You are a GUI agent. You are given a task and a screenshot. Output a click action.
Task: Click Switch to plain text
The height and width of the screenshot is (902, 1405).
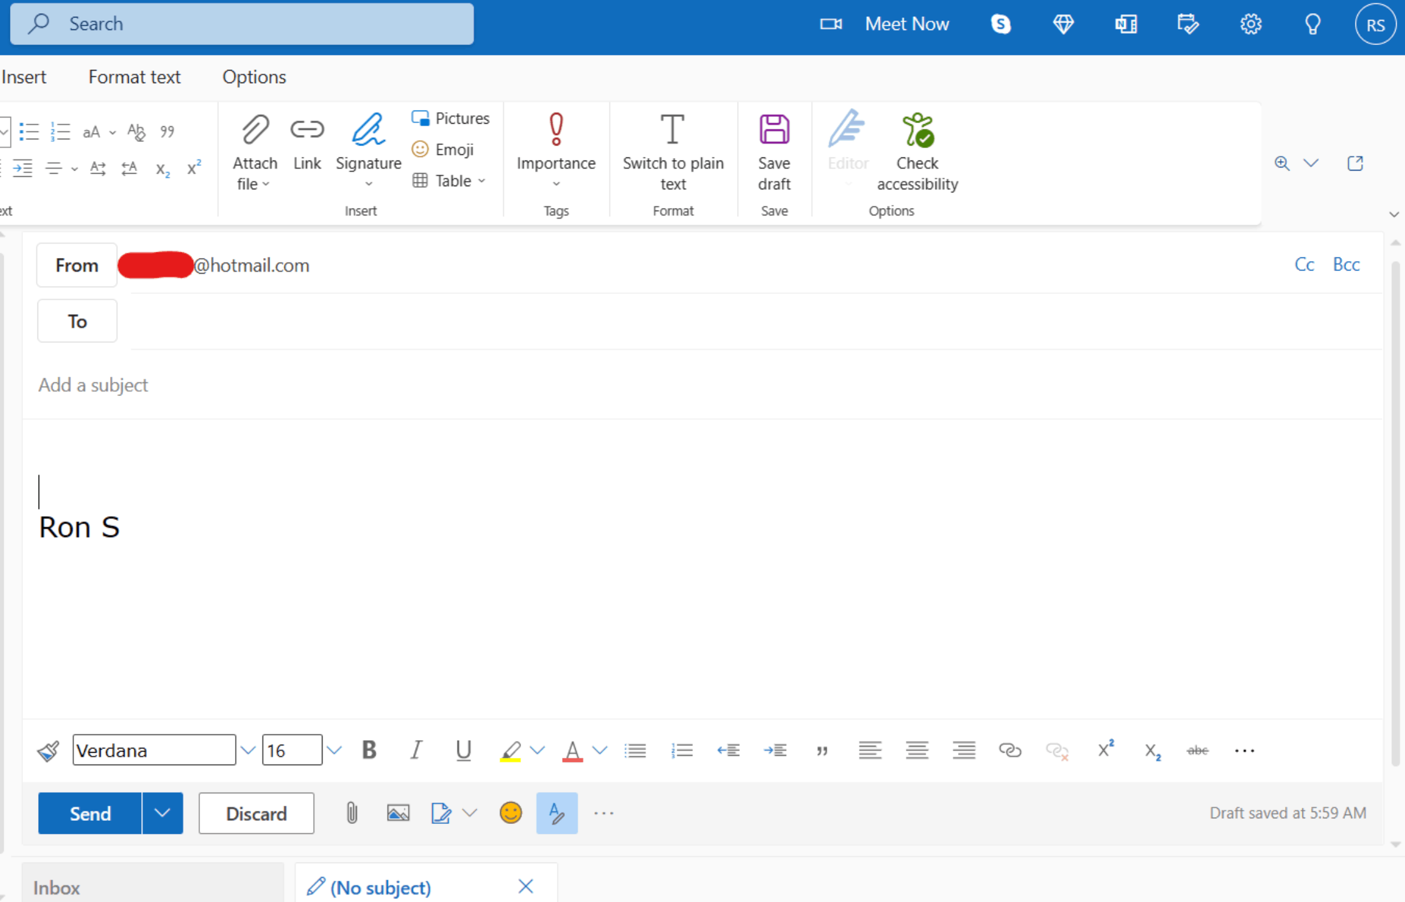tap(672, 130)
